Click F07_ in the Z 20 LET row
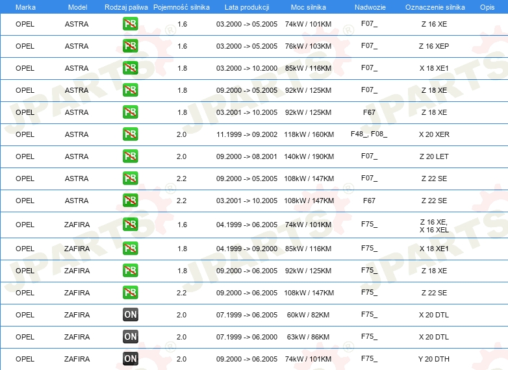This screenshot has width=508, height=370. point(370,156)
